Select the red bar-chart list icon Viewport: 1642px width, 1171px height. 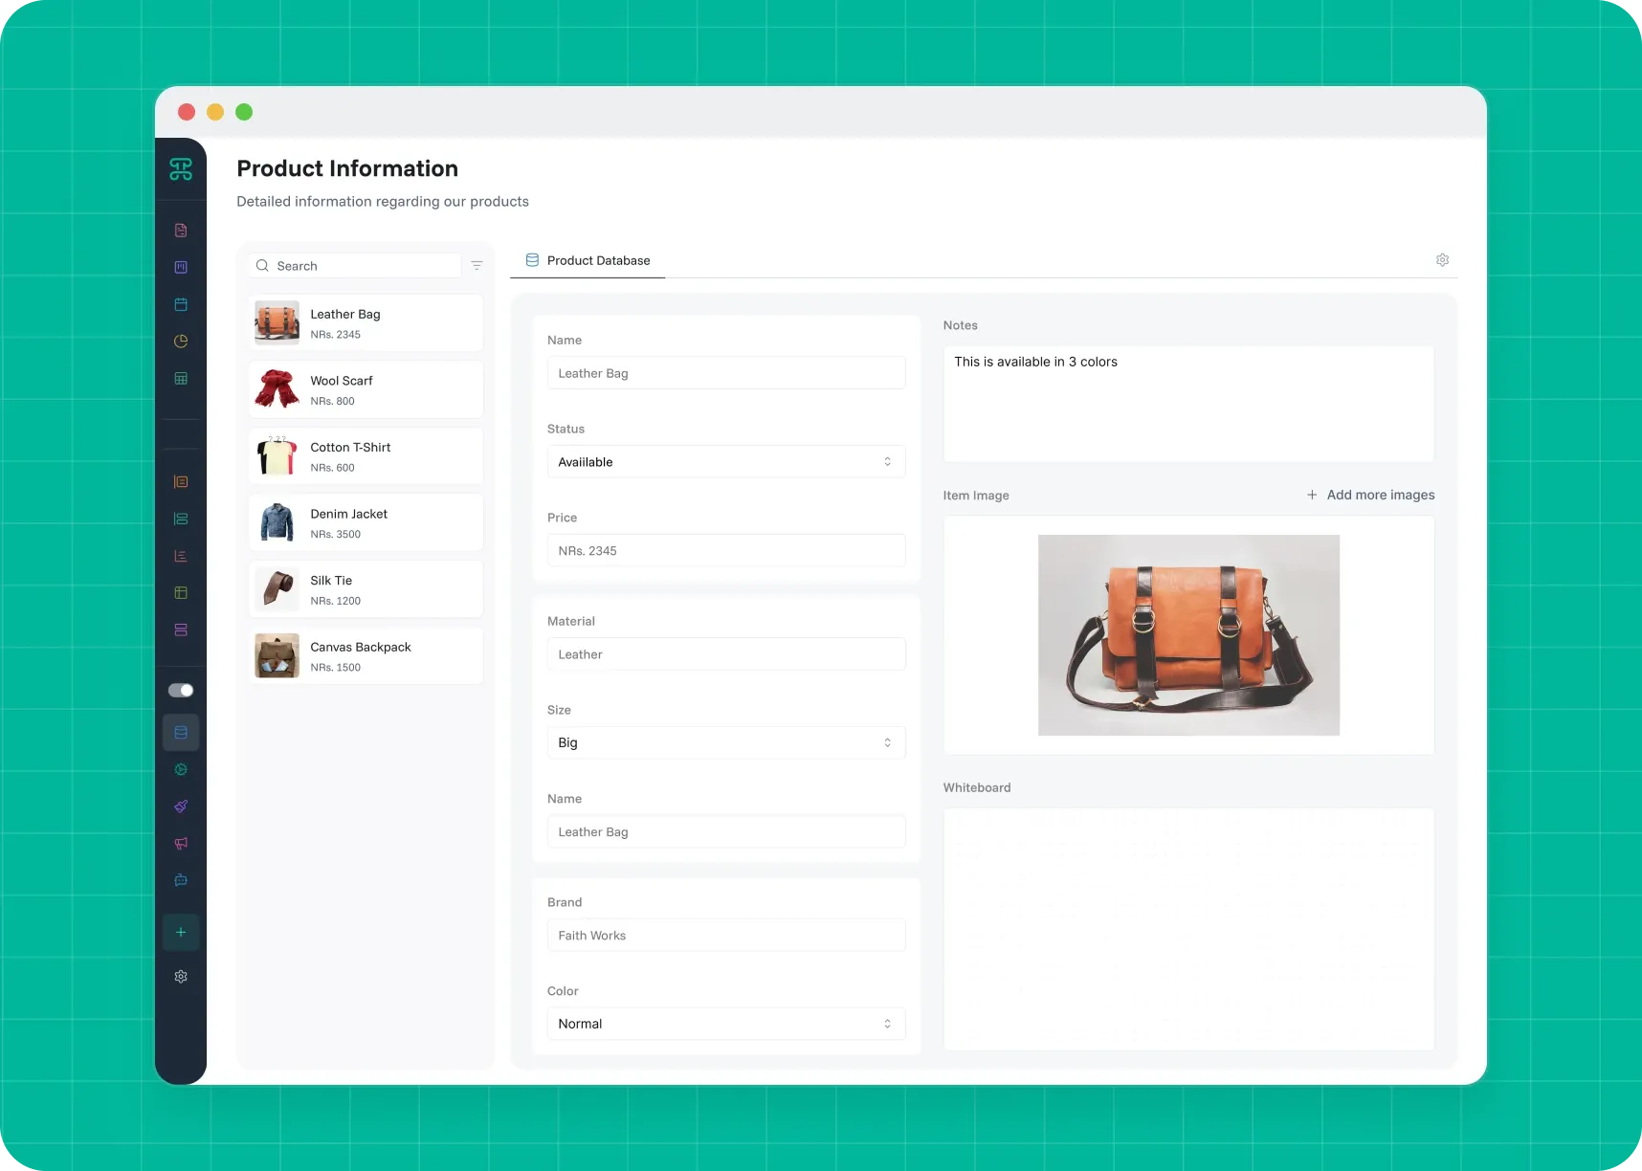point(181,556)
